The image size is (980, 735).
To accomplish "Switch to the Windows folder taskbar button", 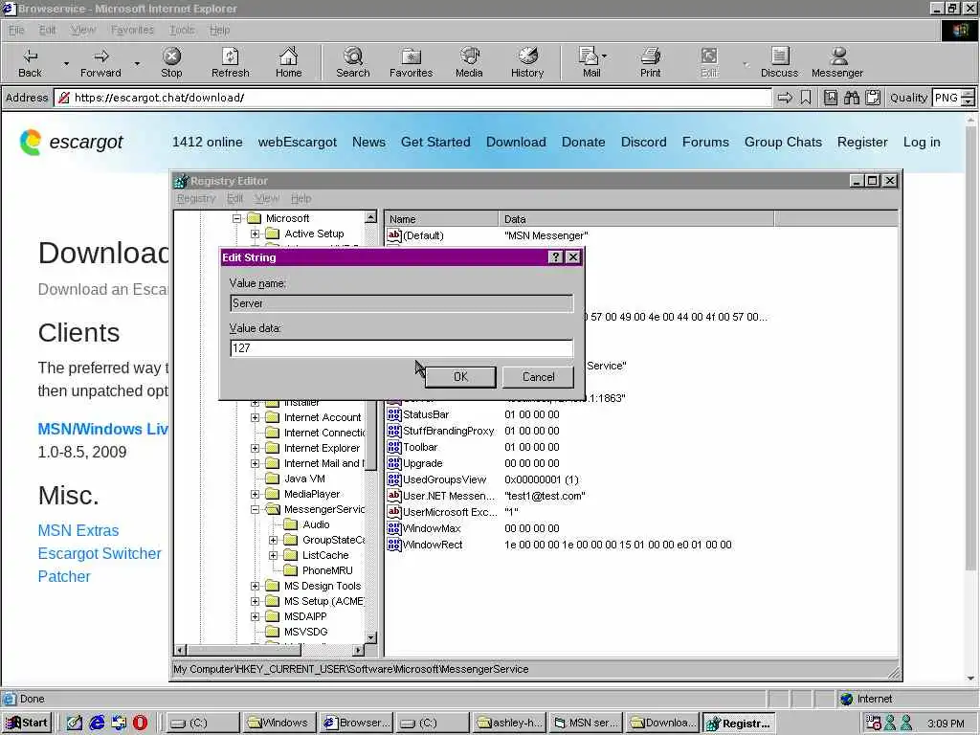I will [x=278, y=724].
